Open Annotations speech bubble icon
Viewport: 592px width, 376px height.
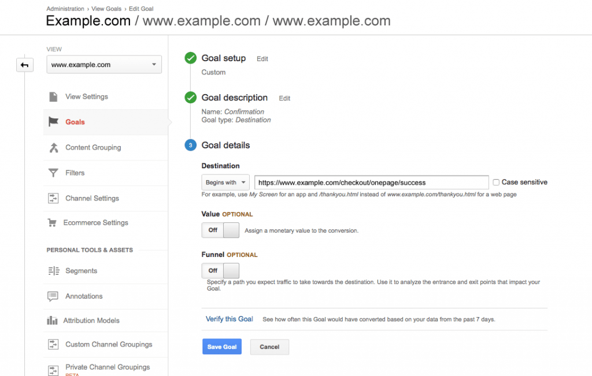[53, 296]
